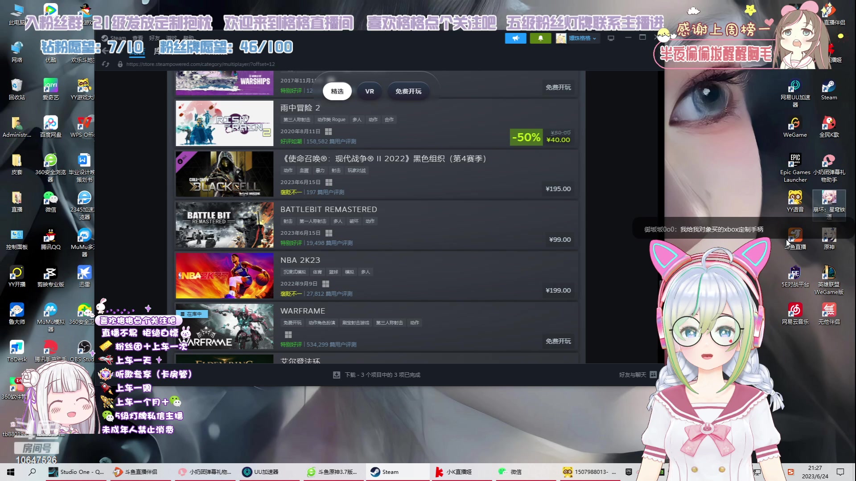Open the 回收站 recycle bin icon

pos(16,90)
